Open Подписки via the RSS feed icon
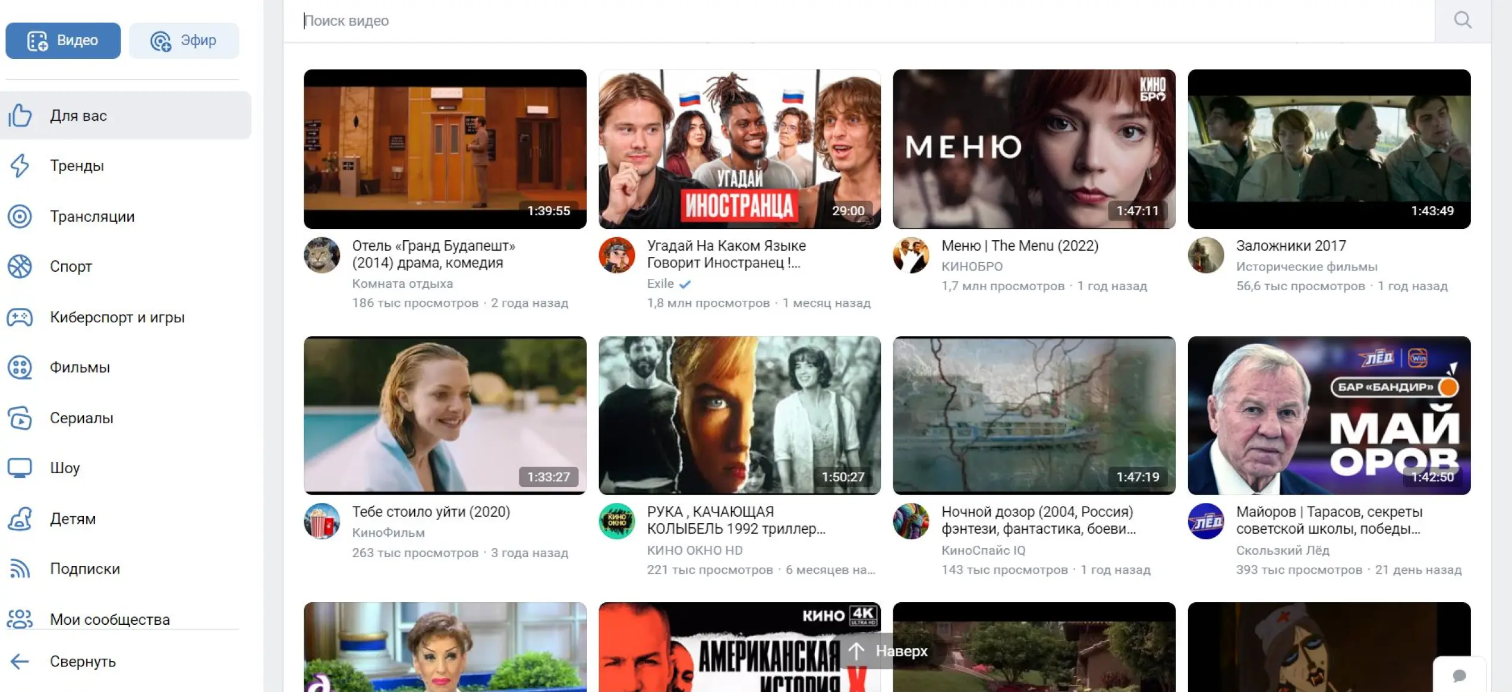The height and width of the screenshot is (692, 1512). [x=20, y=569]
